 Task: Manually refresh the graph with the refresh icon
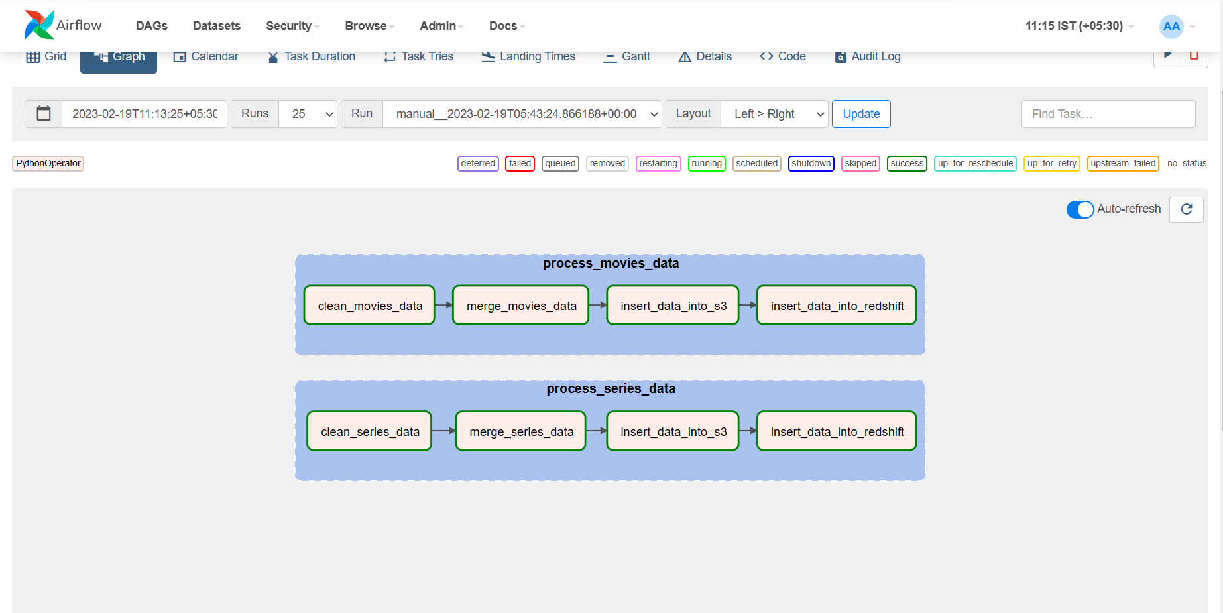tap(1186, 209)
